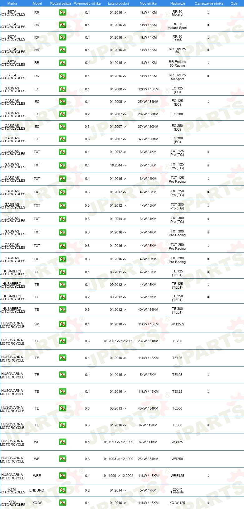The height and width of the screenshot is (509, 244).
Task: Click the 'XC-W' model cell
Action: point(37,503)
